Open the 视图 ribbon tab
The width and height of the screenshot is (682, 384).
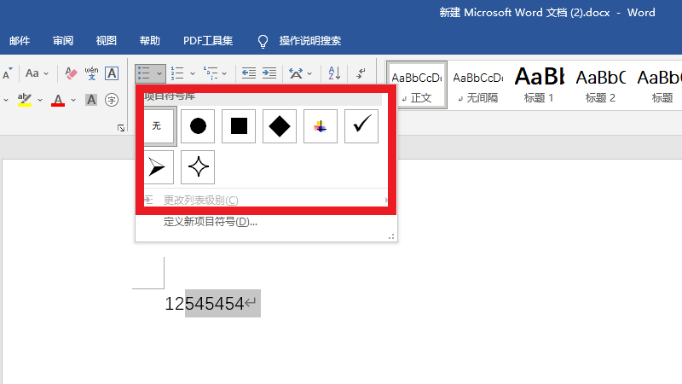tap(107, 40)
